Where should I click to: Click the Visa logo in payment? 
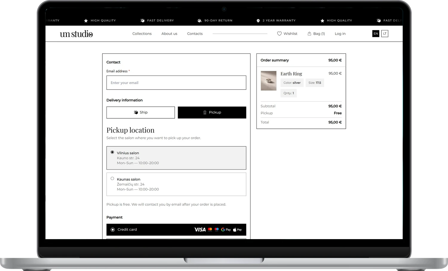(200, 230)
